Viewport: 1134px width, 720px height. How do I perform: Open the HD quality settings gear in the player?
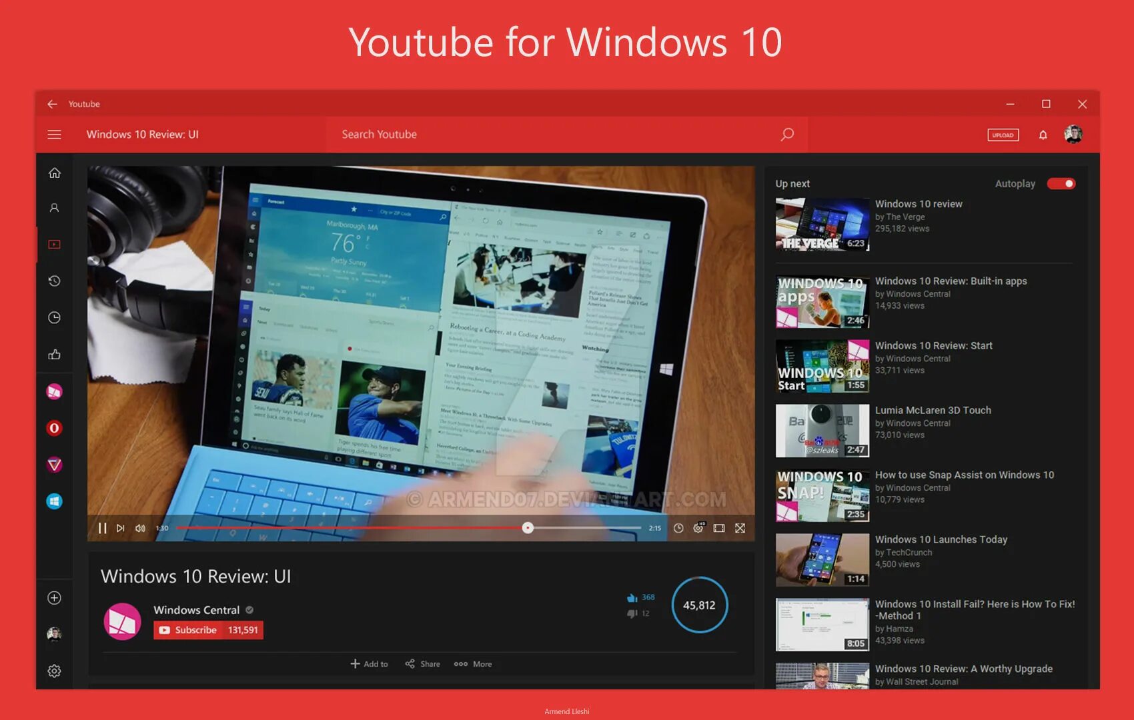pos(698,527)
